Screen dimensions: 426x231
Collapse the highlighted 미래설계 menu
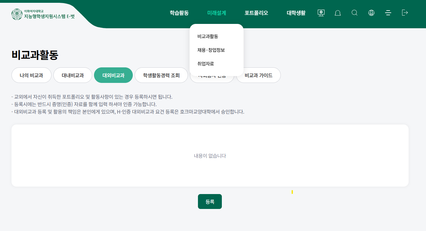(x=217, y=13)
